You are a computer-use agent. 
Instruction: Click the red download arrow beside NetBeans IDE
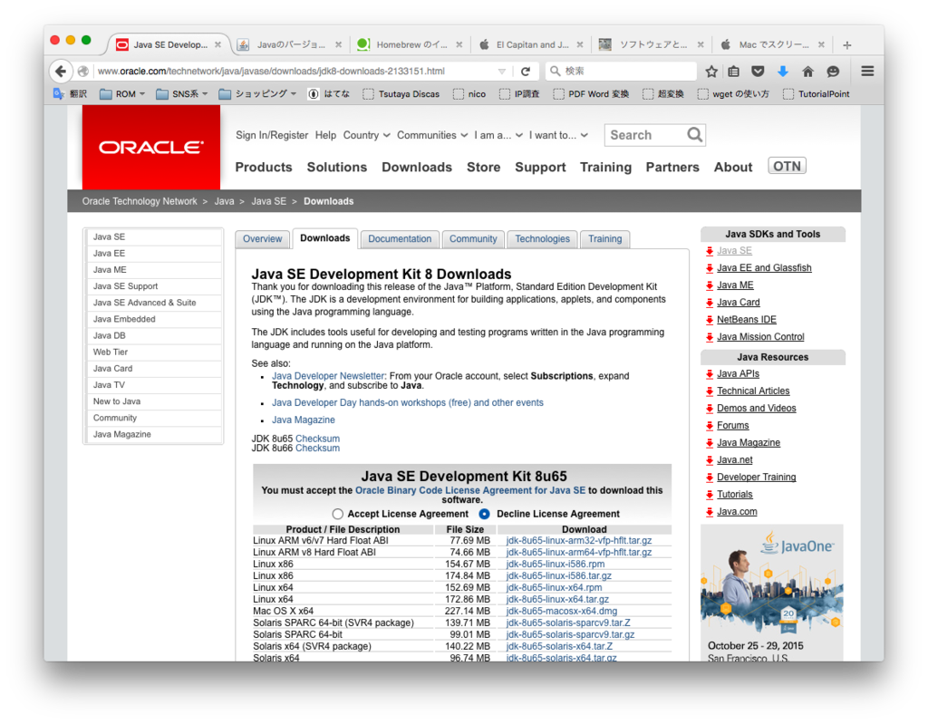[710, 320]
